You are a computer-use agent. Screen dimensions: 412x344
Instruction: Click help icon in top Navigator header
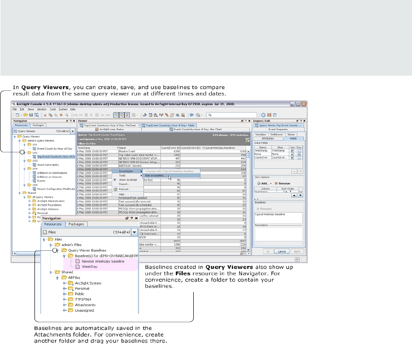[70, 121]
